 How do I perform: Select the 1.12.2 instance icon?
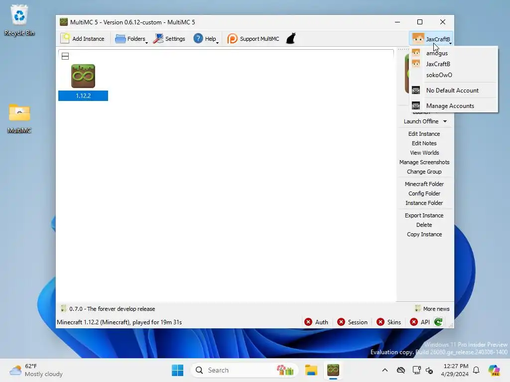(x=83, y=76)
